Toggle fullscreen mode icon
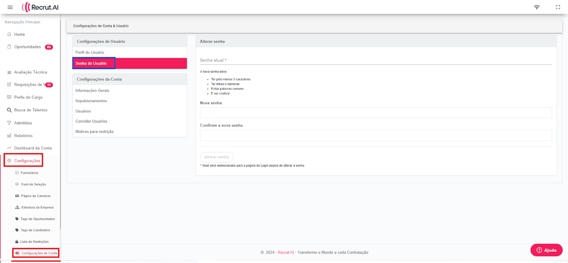This screenshot has width=568, height=263. pyautogui.click(x=558, y=7)
